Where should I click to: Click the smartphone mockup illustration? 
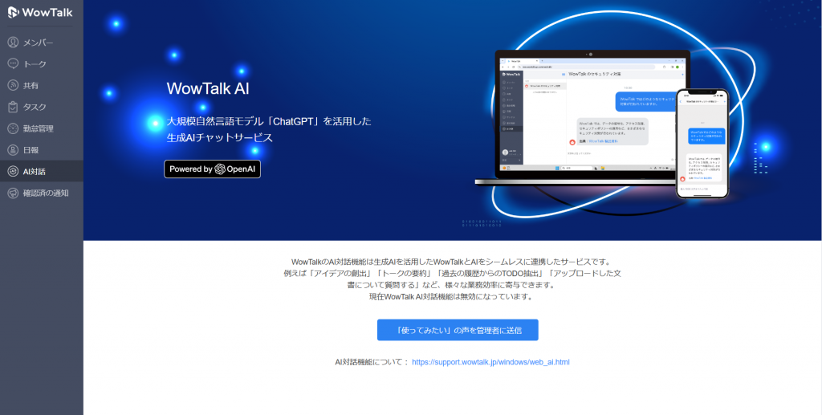pyautogui.click(x=702, y=144)
